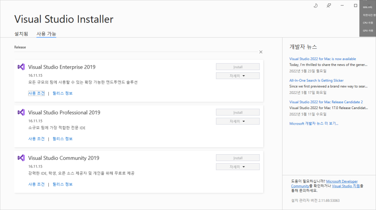Click news date 2022년 5월 11일 수요일
Viewport: 376px width, 210px height.
(x=307, y=114)
